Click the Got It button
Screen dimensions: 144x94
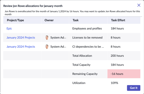134,88
